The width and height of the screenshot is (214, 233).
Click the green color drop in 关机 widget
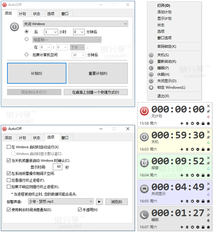click(x=208, y=143)
